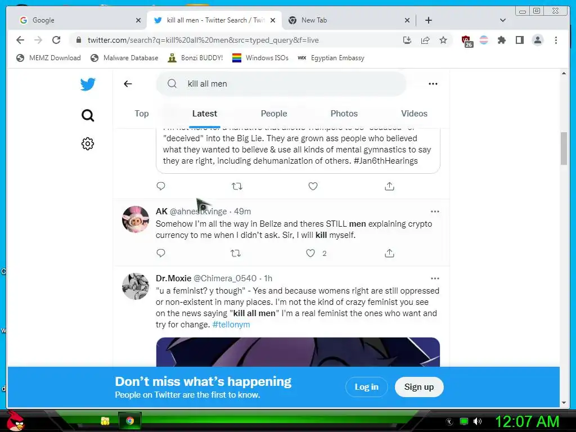576x432 pixels.
Task: Click the browser forward arrow
Action: point(38,40)
